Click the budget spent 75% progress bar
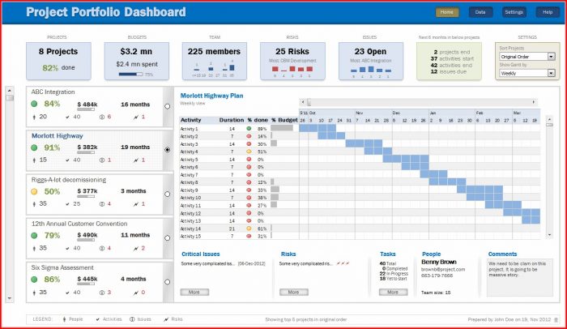 click(130, 75)
